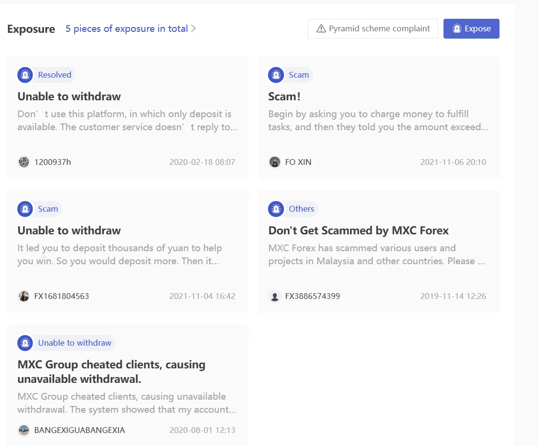539x446 pixels.
Task: Open 'Don't Get Scammed by MXC Forex' post
Action: [x=358, y=230]
